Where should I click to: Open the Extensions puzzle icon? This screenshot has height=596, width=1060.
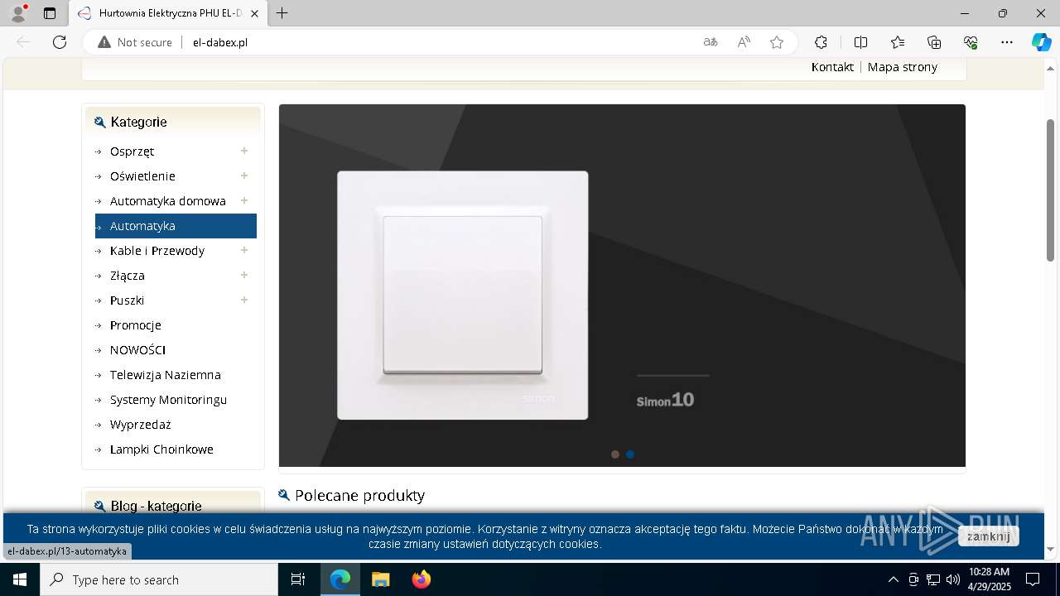point(821,42)
